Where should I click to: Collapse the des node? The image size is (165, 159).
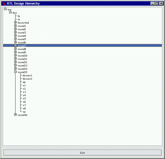pyautogui.click(x=10, y=12)
